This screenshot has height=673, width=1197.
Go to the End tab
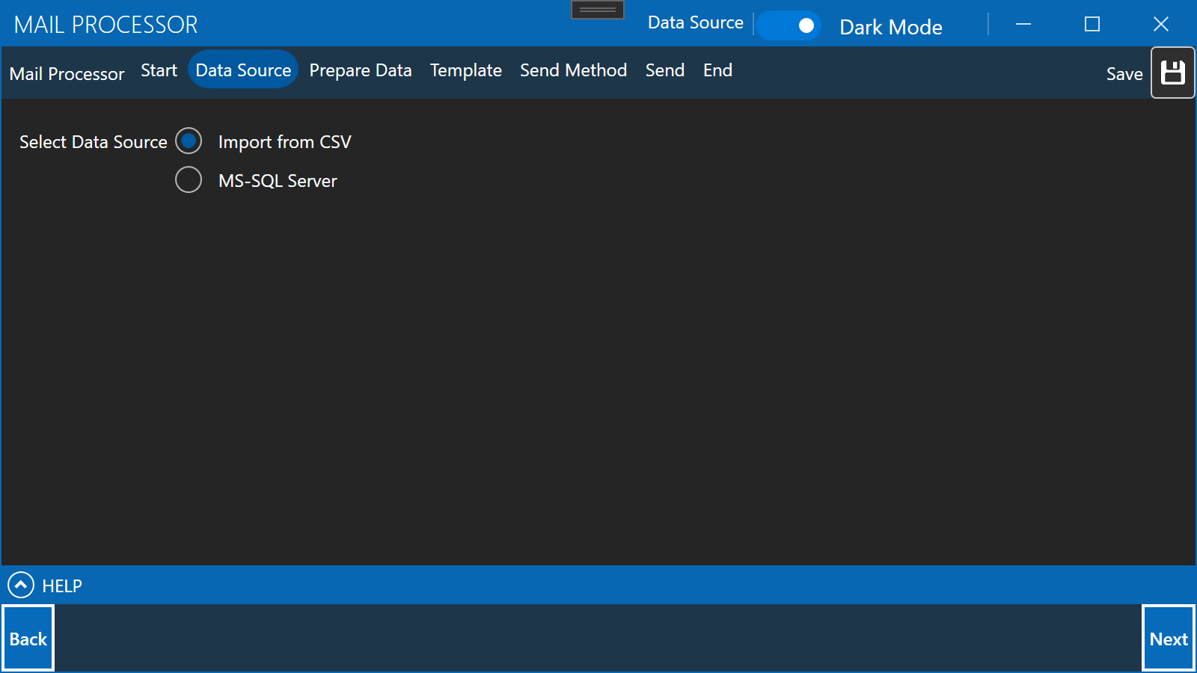click(x=717, y=70)
